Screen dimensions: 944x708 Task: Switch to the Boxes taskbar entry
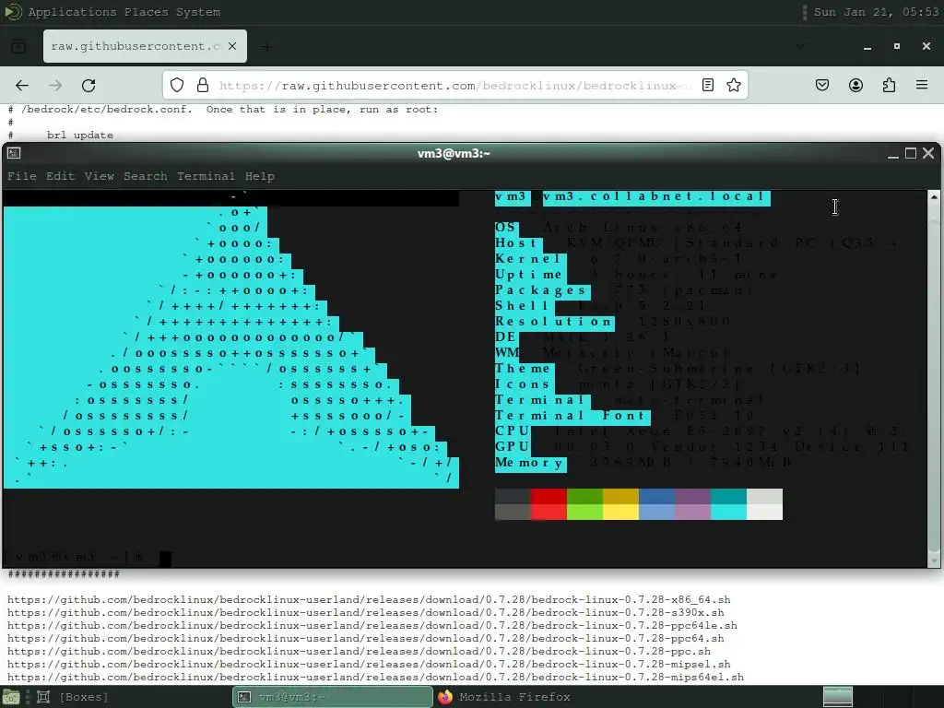click(x=74, y=697)
